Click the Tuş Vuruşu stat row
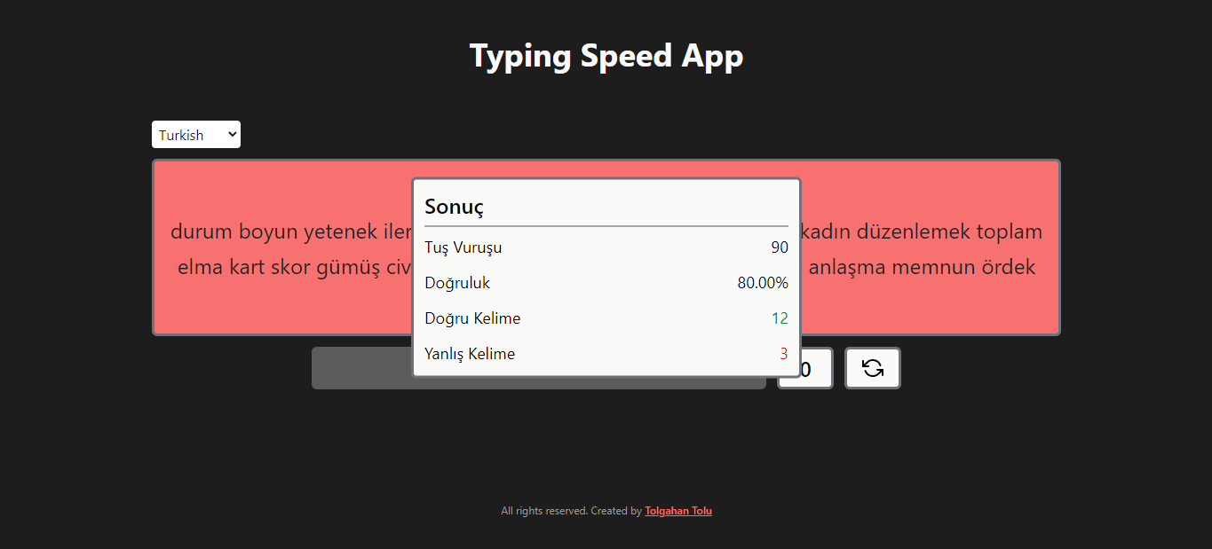This screenshot has width=1212, height=549. (x=463, y=247)
